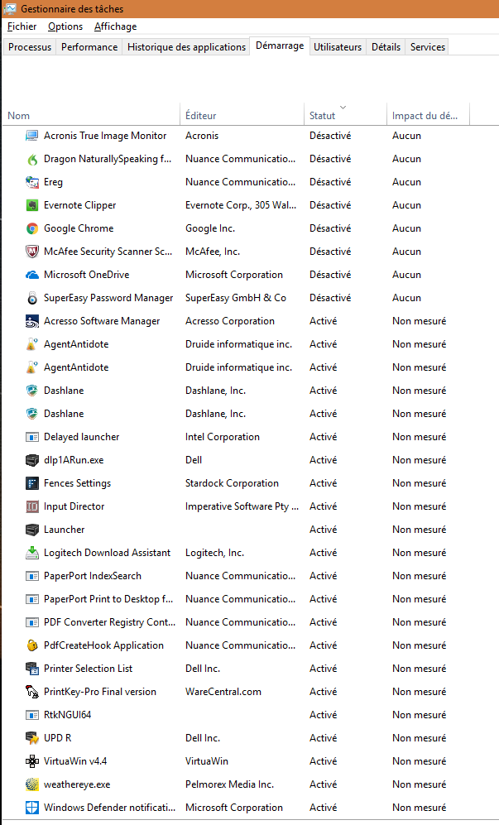Click the Dragon NaturallySpeaking flame icon

point(32,159)
